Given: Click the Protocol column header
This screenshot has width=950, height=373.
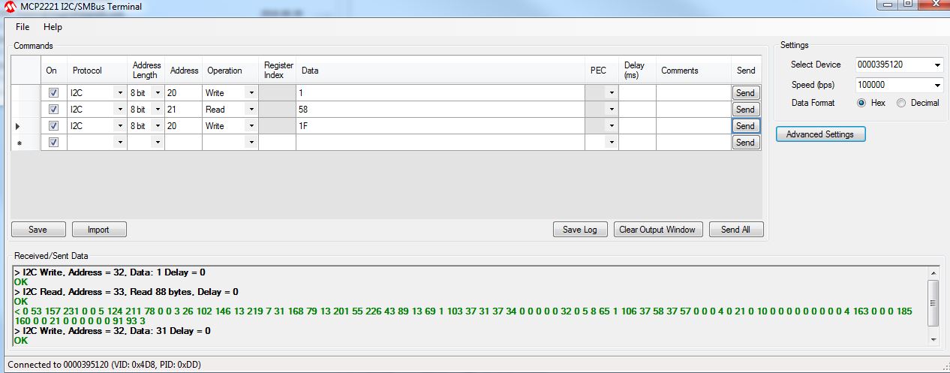Looking at the screenshot, I should 97,71.
